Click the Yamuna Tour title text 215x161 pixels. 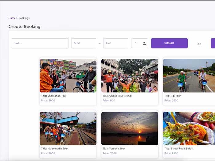tap(114, 148)
